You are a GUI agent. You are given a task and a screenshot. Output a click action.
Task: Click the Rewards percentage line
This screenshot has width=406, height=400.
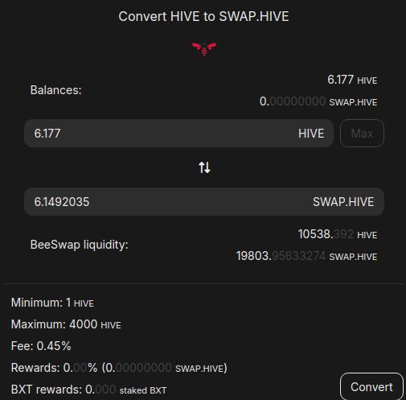point(119,368)
